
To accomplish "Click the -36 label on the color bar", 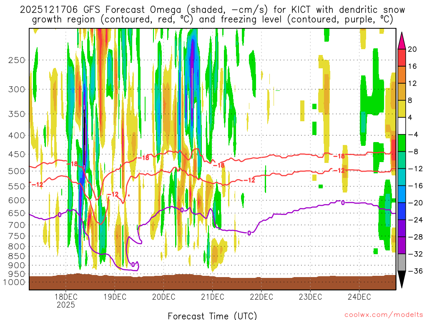I will point(415,271).
